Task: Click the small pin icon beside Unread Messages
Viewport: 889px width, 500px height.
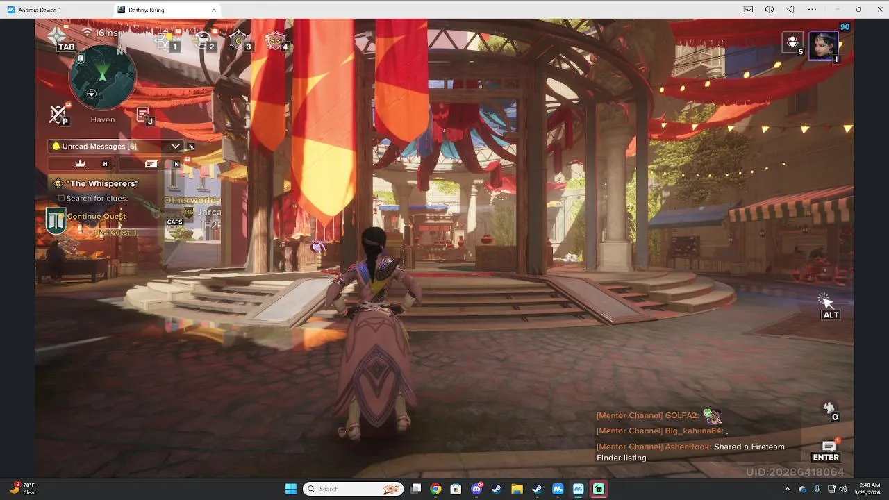Action: 191,147
